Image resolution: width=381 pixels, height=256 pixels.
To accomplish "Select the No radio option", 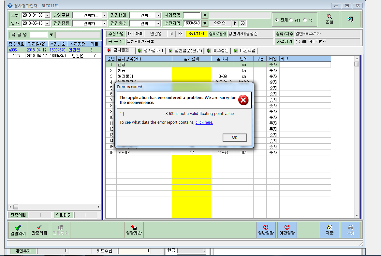I will (x=305, y=20).
